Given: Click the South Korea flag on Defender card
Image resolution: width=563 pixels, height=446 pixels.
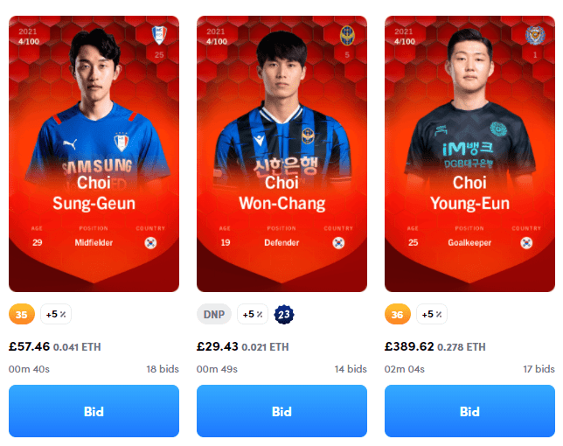Looking at the screenshot, I should click(x=338, y=243).
